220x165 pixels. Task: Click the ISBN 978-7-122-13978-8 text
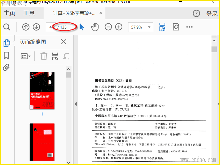click(112, 99)
